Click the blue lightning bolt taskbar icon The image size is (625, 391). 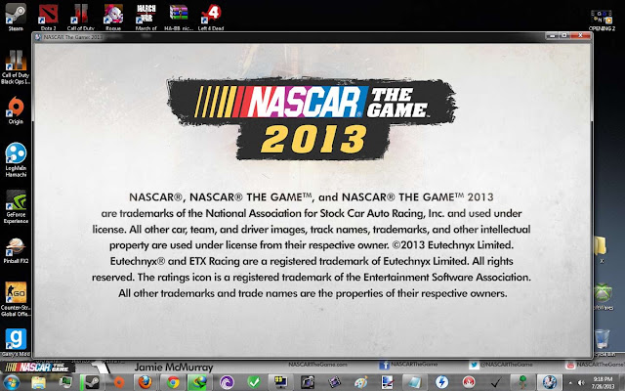[x=441, y=382]
